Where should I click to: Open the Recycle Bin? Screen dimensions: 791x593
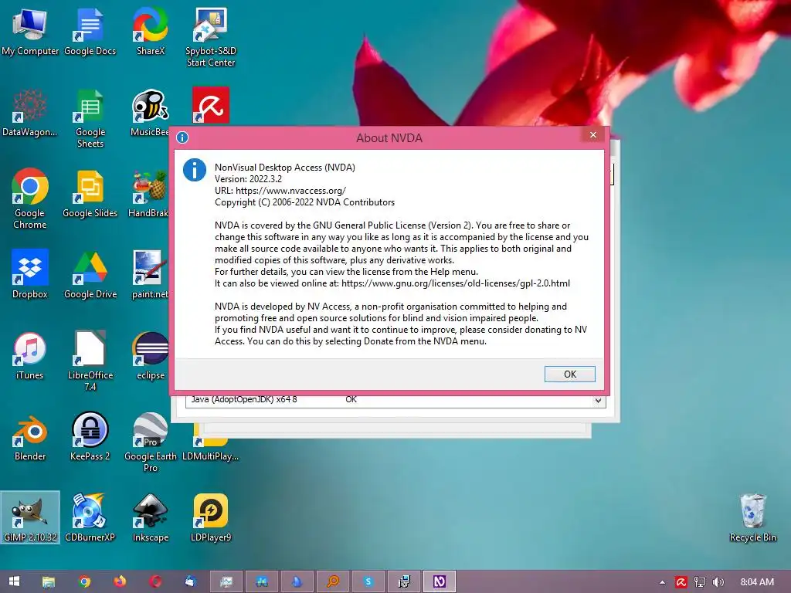click(x=752, y=517)
